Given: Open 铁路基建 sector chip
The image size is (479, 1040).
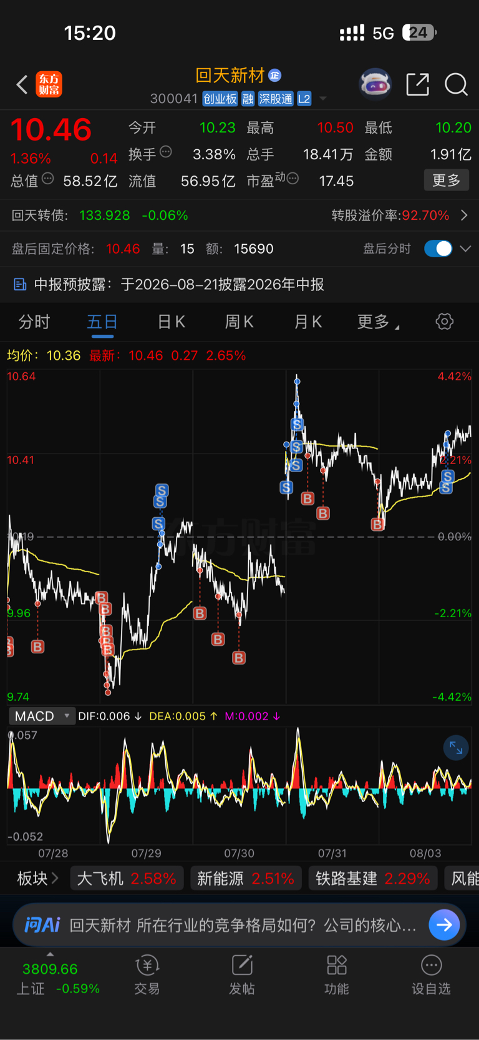Looking at the screenshot, I should click(x=373, y=879).
